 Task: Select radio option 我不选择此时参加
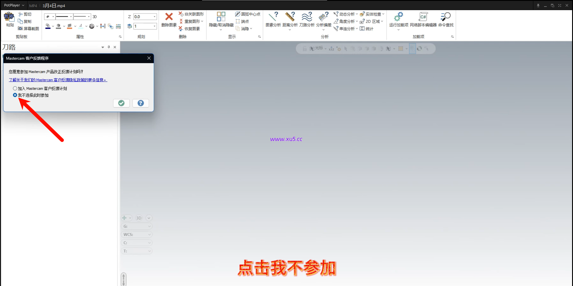[x=15, y=95]
